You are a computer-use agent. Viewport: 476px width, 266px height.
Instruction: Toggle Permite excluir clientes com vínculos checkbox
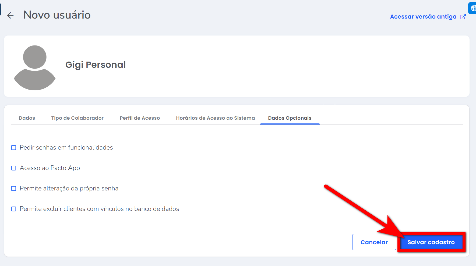14,209
